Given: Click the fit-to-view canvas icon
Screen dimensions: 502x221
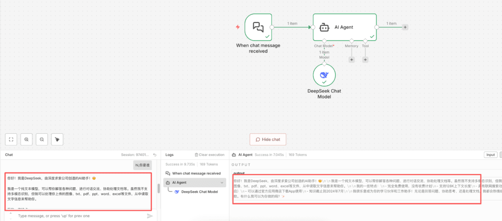Looking at the screenshot, I should click(11, 139).
